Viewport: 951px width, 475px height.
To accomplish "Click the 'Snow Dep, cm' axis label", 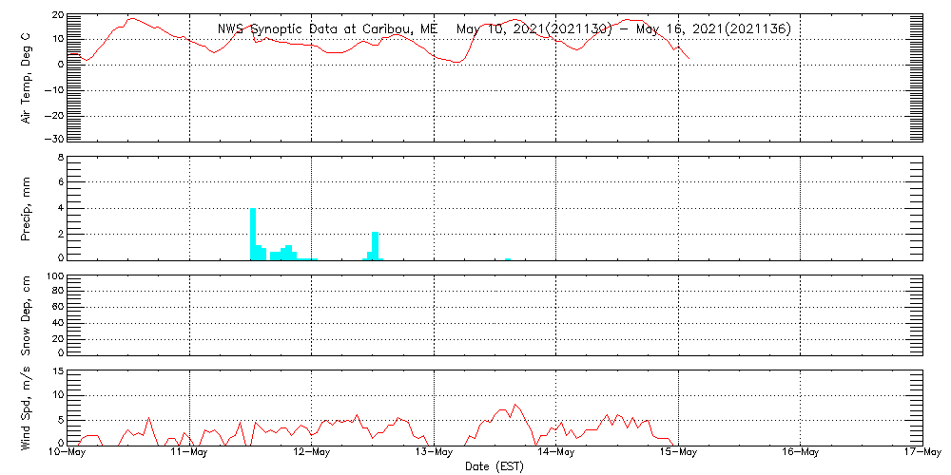I will click(x=27, y=315).
